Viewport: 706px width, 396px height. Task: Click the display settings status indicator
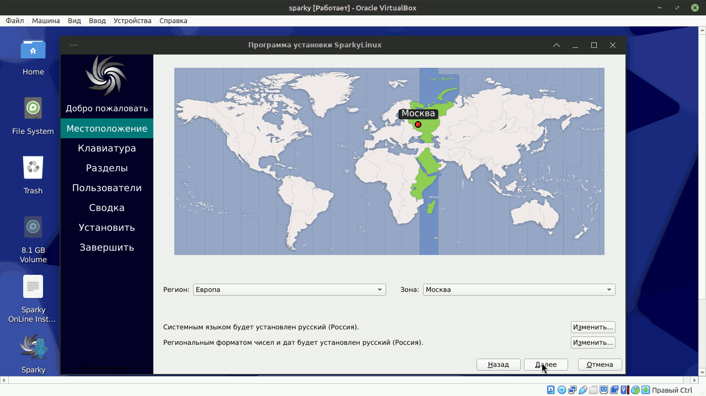pos(604,390)
